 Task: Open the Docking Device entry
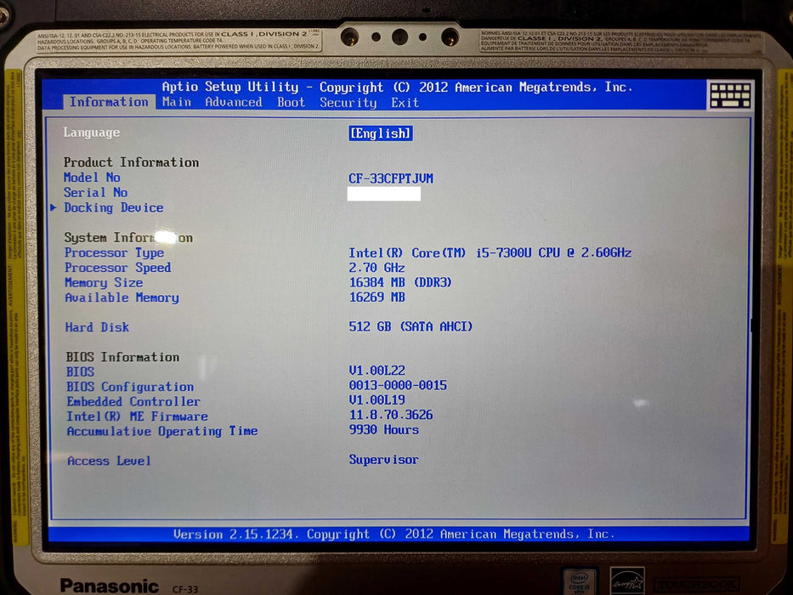(x=113, y=208)
